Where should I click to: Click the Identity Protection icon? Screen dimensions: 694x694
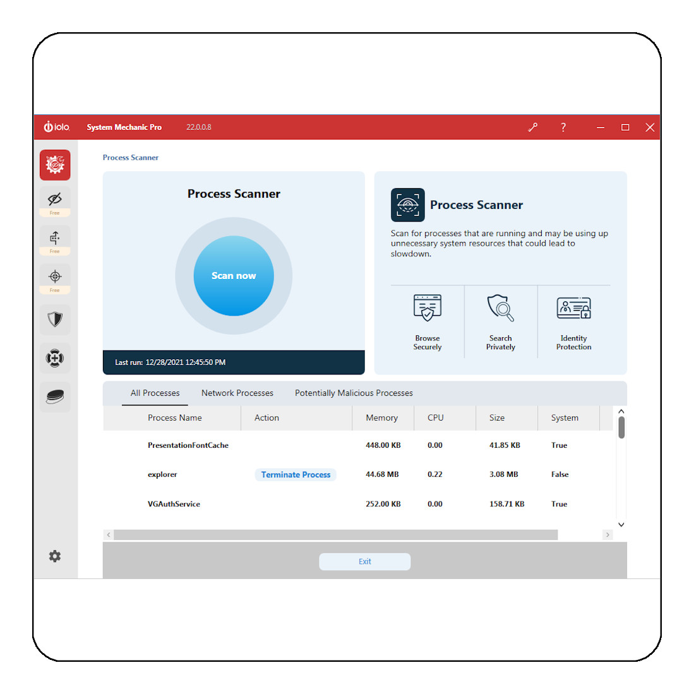[x=573, y=308]
